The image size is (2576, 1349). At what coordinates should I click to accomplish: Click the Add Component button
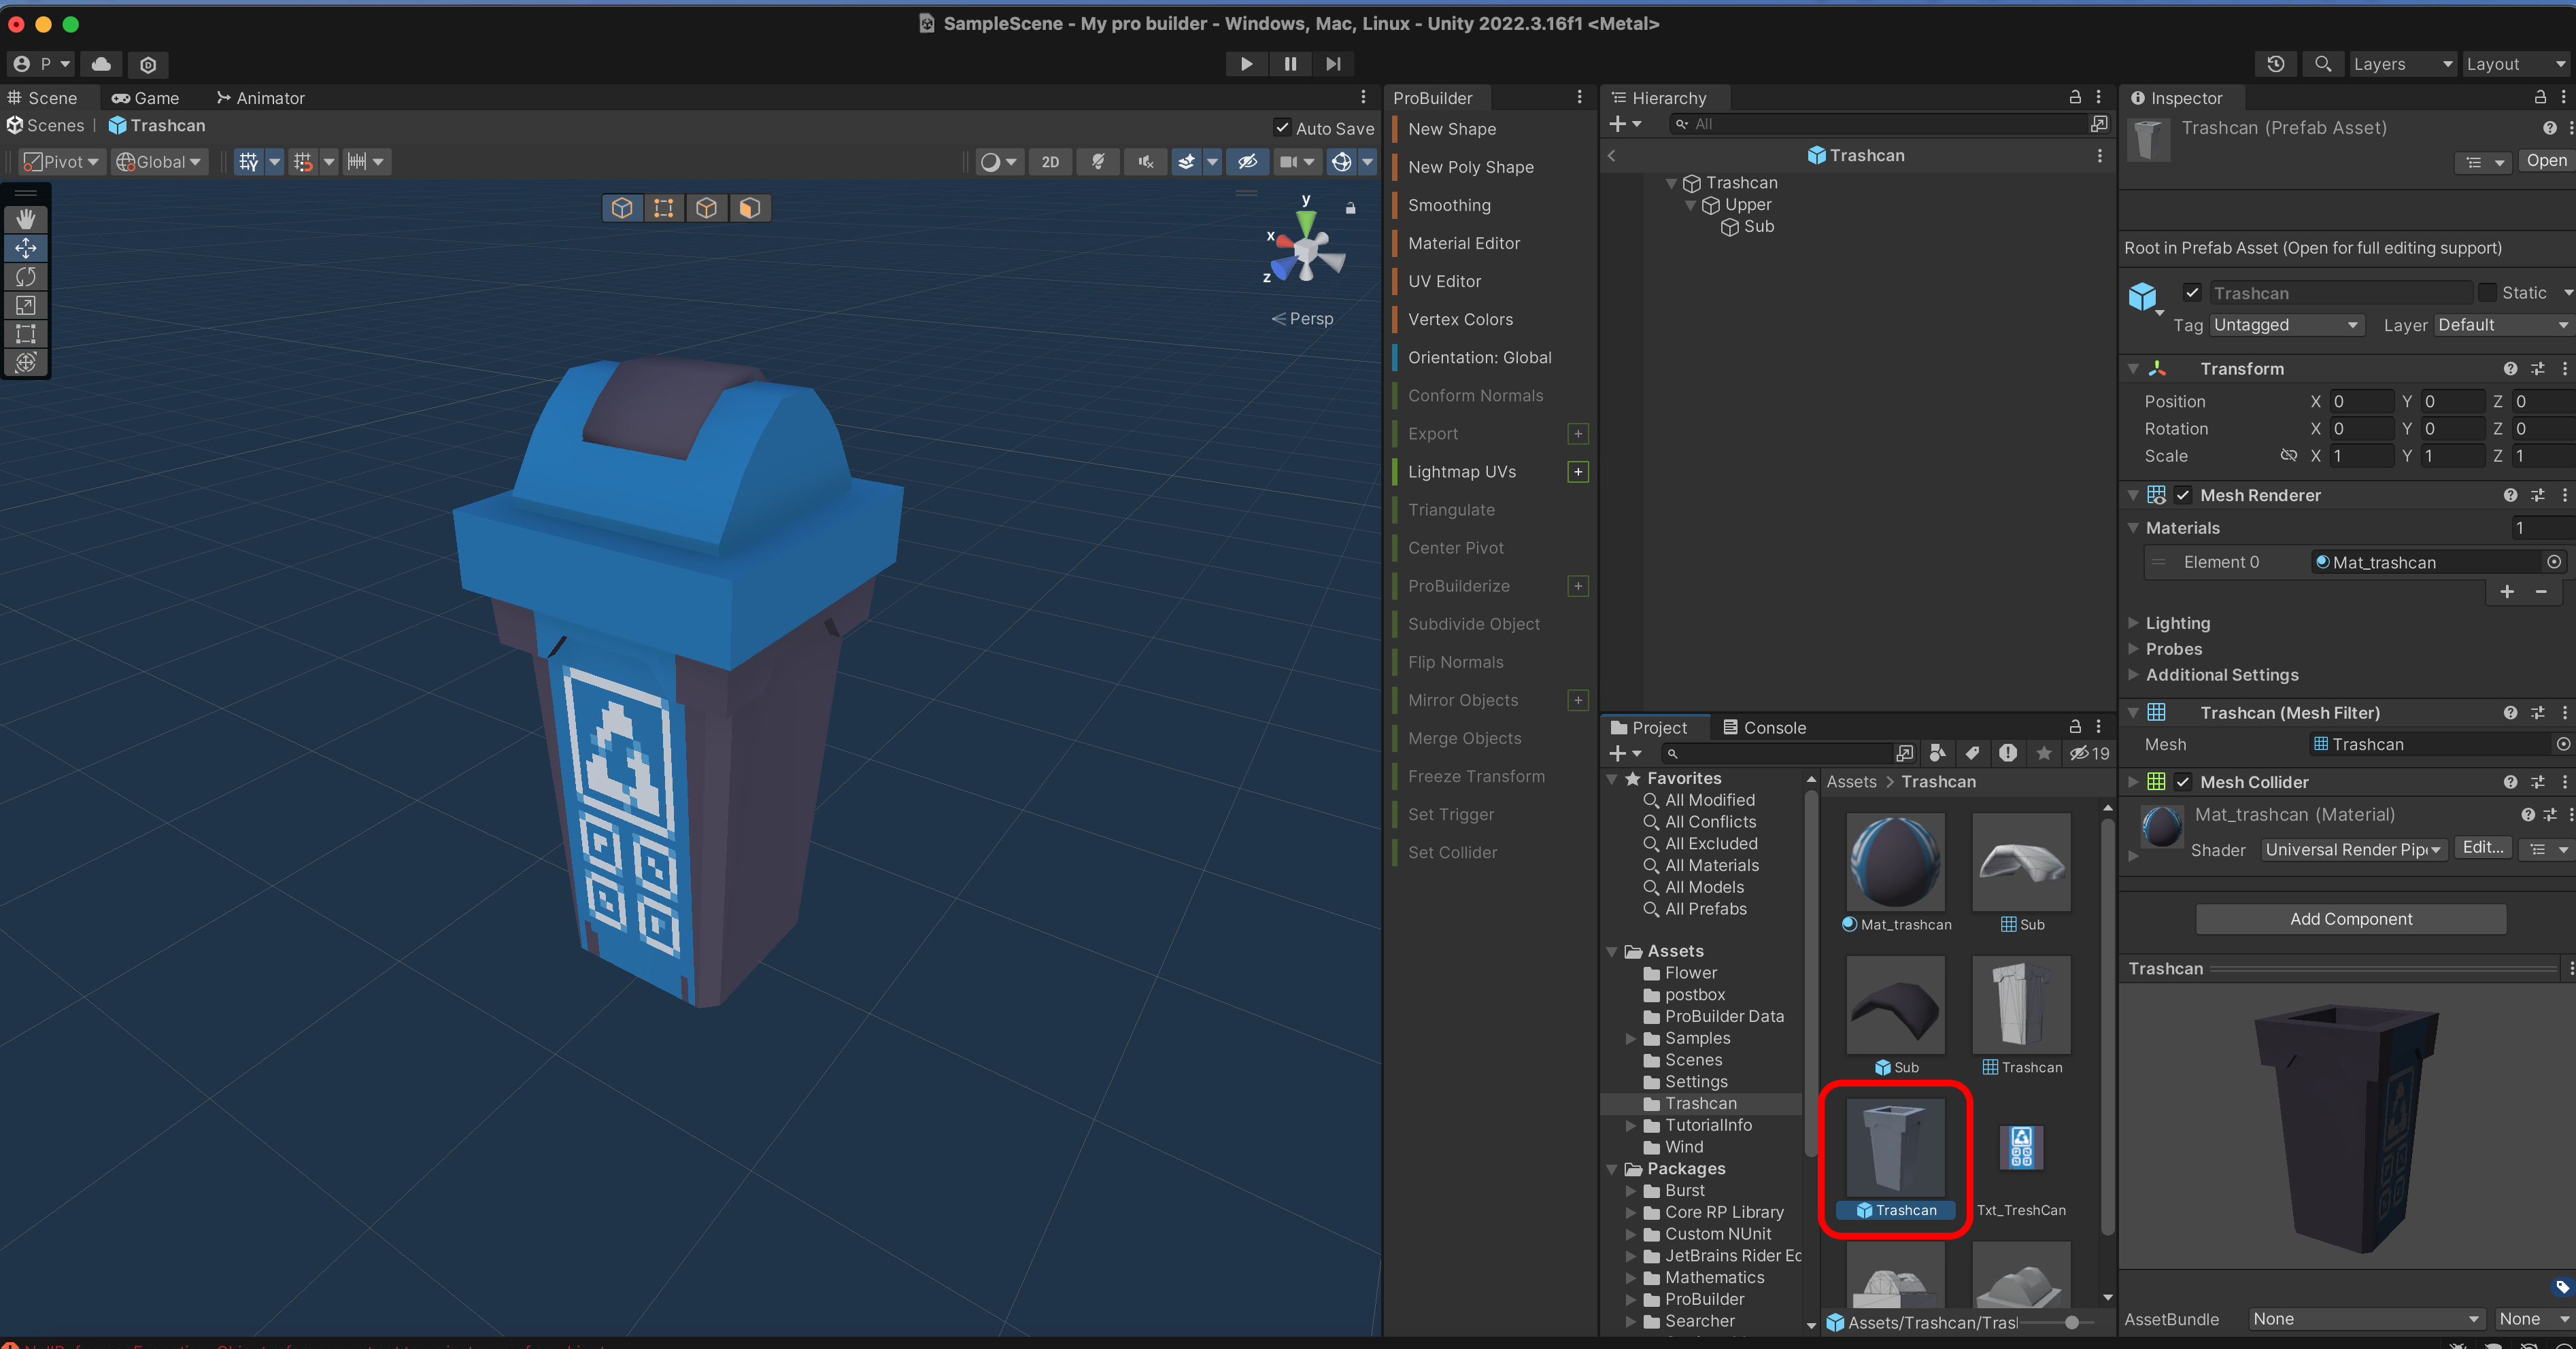coord(2350,919)
